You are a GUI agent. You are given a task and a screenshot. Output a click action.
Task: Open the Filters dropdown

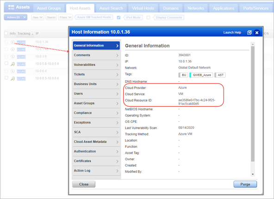pyautogui.click(x=65, y=17)
